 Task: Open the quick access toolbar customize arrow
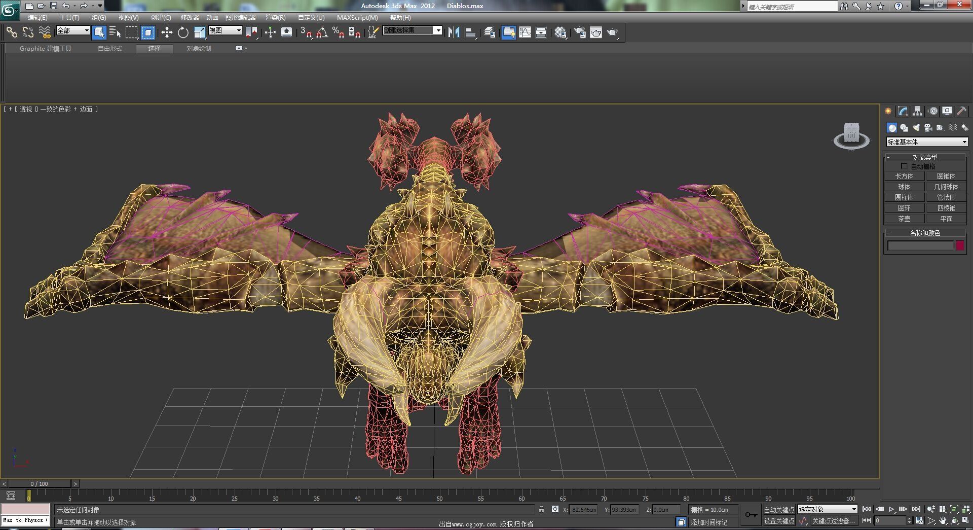(100, 6)
